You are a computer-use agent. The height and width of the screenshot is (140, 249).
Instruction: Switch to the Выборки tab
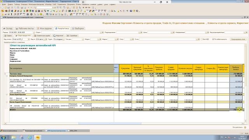click(x=78, y=28)
